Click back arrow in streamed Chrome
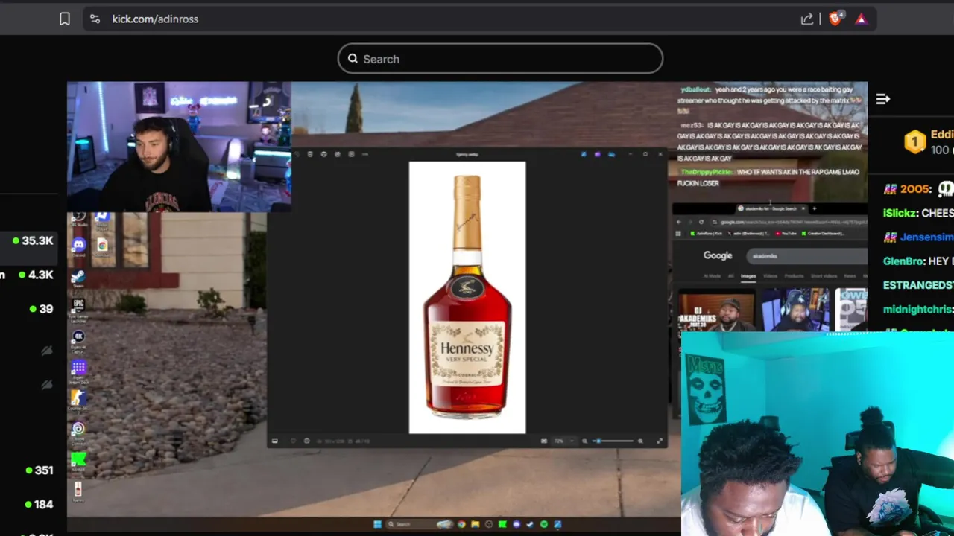 (x=679, y=222)
